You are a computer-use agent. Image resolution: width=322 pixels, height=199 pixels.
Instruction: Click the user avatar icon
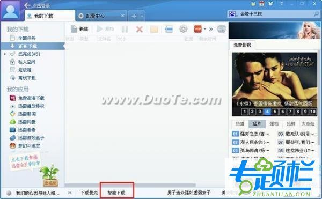click(11, 11)
